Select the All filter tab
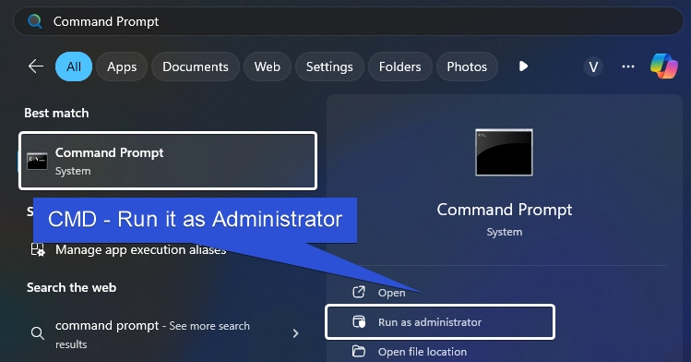This screenshot has width=691, height=362. [74, 66]
